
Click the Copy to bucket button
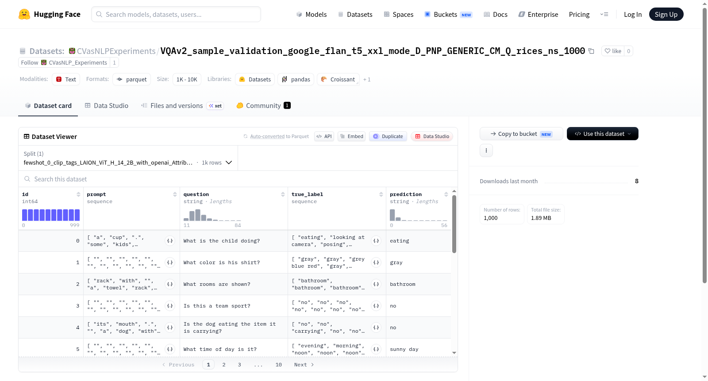tap(521, 134)
